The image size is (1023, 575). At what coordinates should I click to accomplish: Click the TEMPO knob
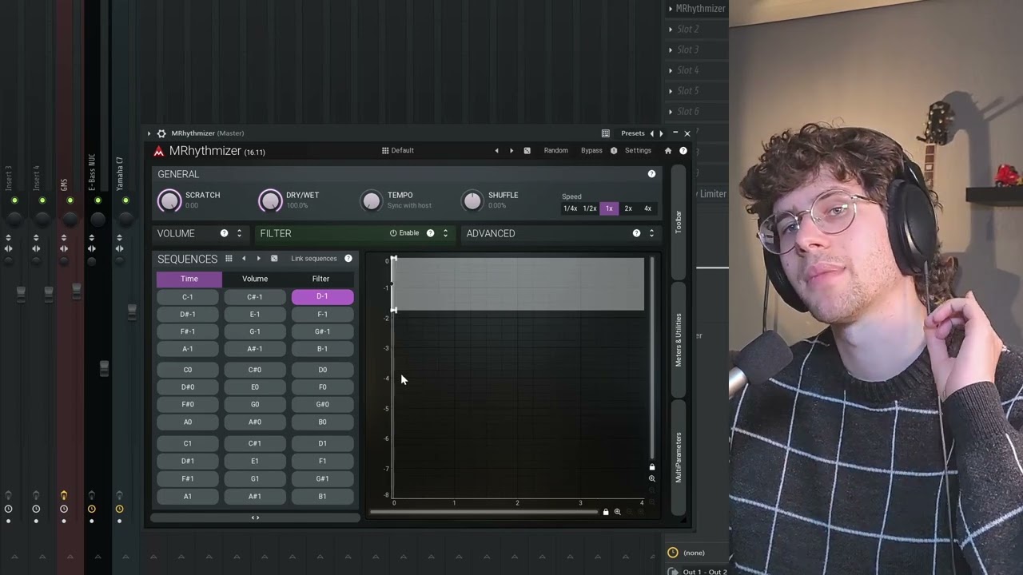(371, 200)
